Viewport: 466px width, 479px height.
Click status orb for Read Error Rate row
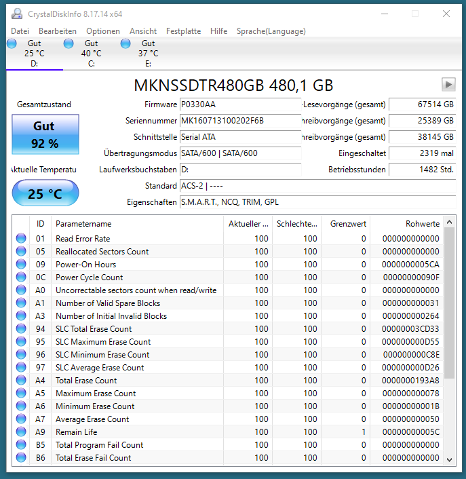tap(21, 238)
